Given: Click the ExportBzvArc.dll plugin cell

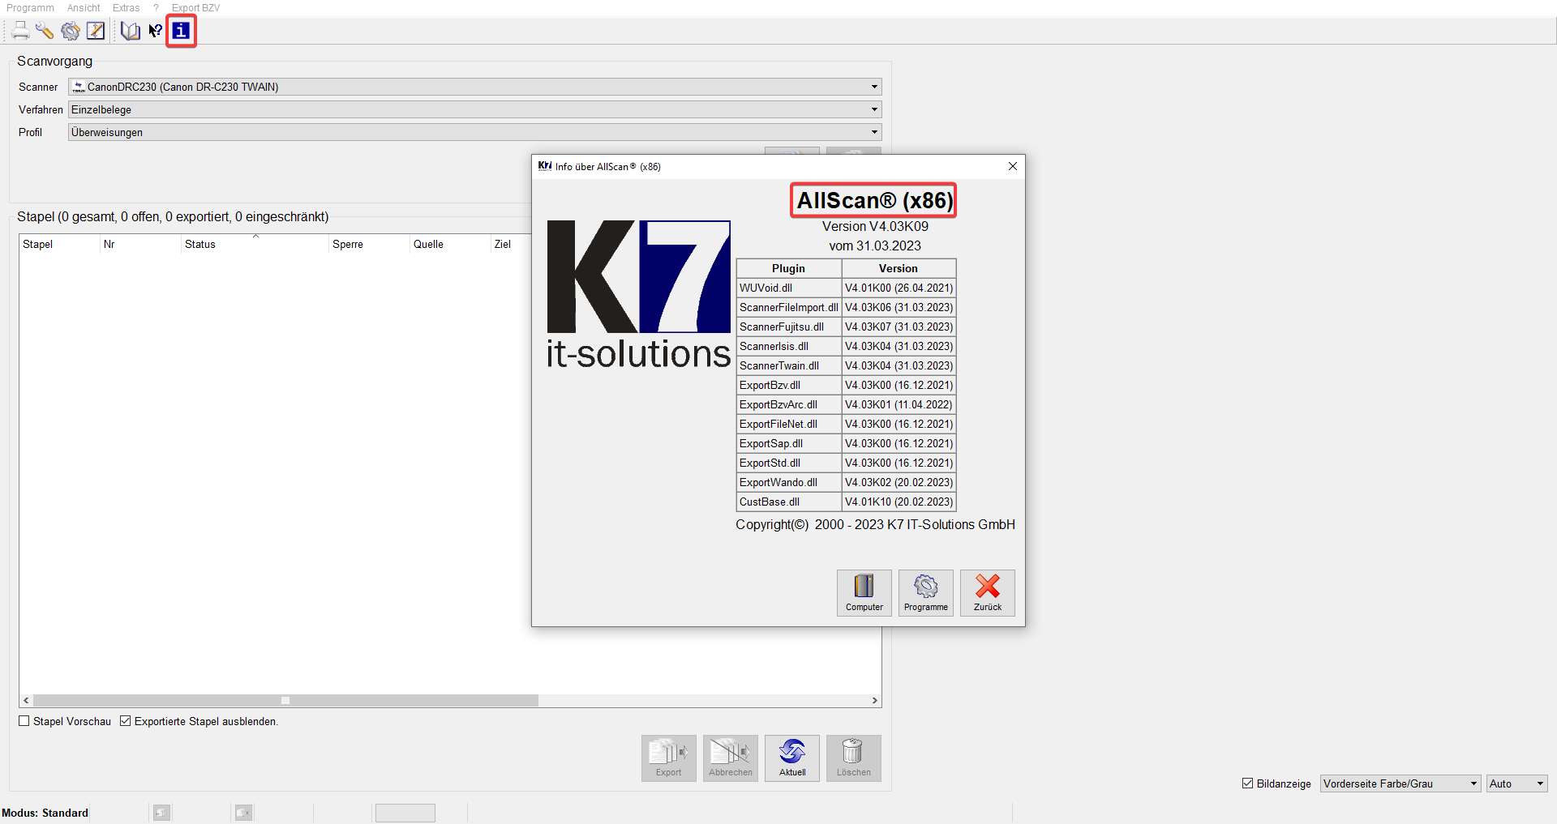Looking at the screenshot, I should coord(789,404).
